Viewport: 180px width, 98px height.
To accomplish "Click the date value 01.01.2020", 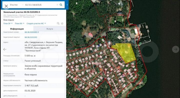I will 30,91.
